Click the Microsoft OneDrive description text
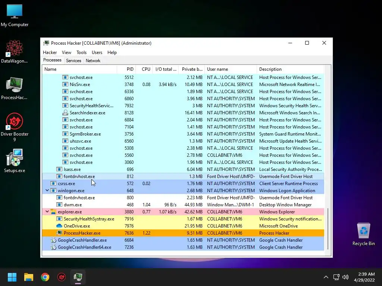This screenshot has width=382, height=286. 278,226
